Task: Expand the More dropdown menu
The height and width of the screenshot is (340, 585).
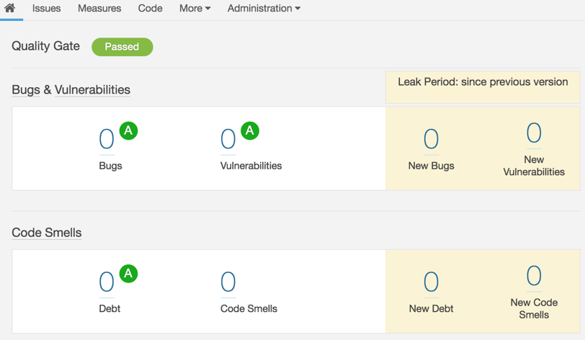Action: 195,8
